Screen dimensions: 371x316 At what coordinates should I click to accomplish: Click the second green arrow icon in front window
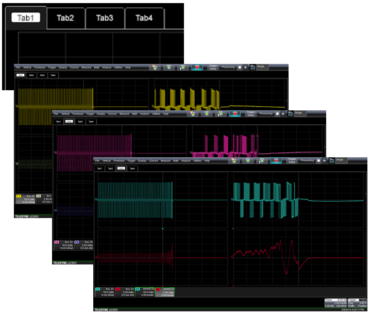click(262, 160)
